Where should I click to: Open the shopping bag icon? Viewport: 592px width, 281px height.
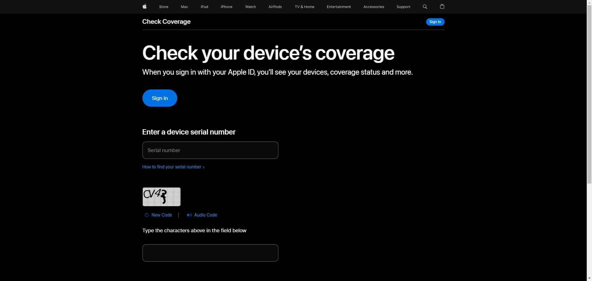click(x=442, y=6)
